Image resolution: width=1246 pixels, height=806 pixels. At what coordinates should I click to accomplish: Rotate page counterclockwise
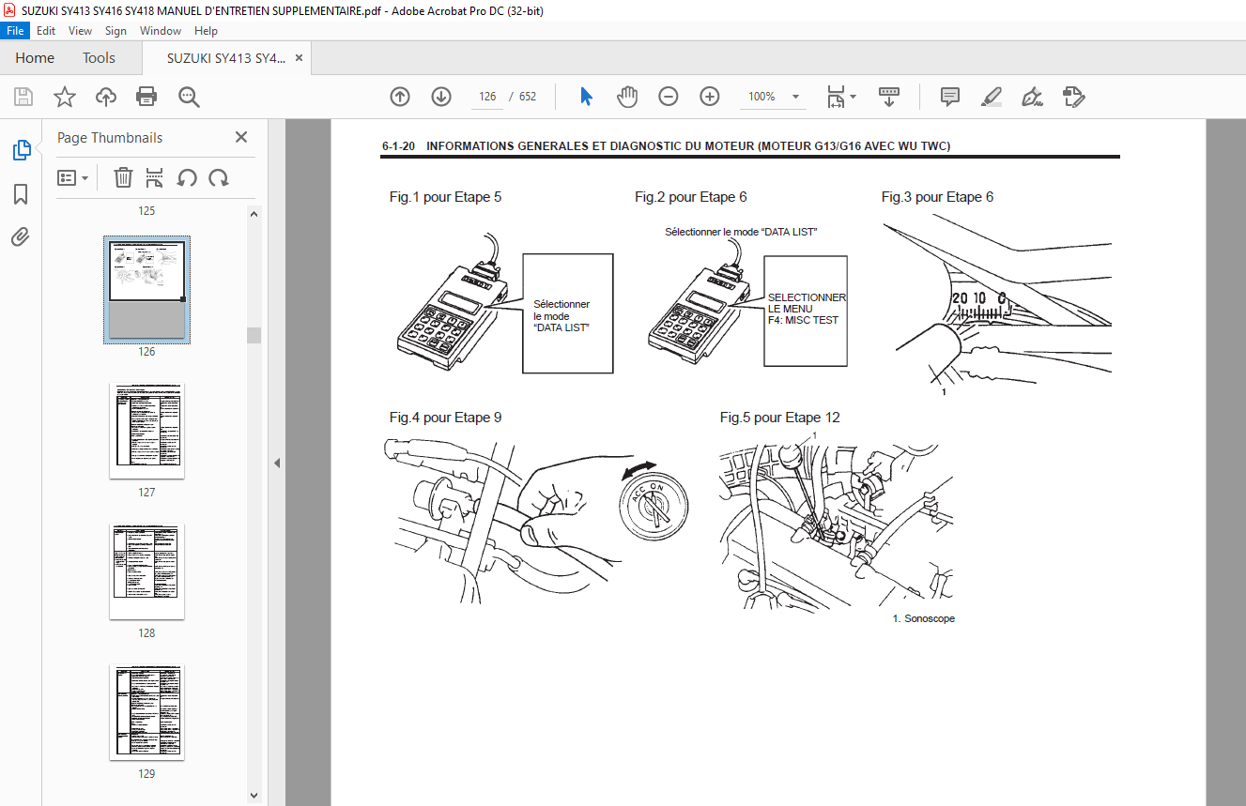click(187, 177)
